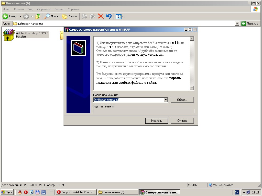The height and width of the screenshot is (196, 262).
Task: Click the Copy To folder toolbar icon
Action: tap(92, 16)
